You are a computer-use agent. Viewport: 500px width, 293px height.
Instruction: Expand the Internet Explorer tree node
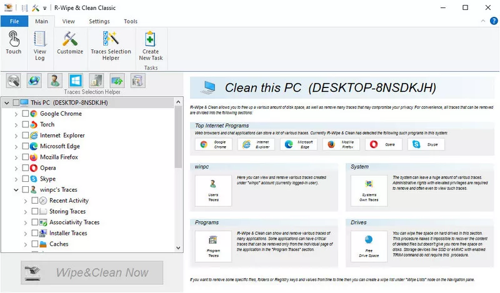[x=16, y=136]
